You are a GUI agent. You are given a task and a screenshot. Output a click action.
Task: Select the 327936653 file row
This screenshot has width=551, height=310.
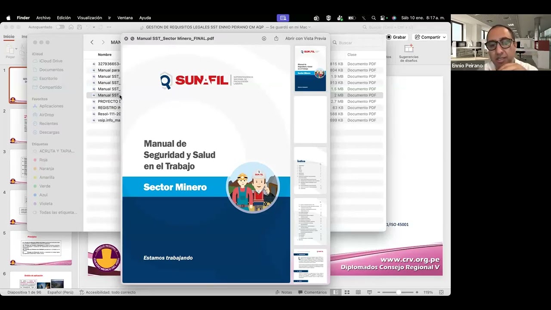click(x=106, y=64)
